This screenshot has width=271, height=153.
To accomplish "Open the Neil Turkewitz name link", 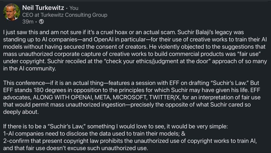I will click(x=43, y=8).
